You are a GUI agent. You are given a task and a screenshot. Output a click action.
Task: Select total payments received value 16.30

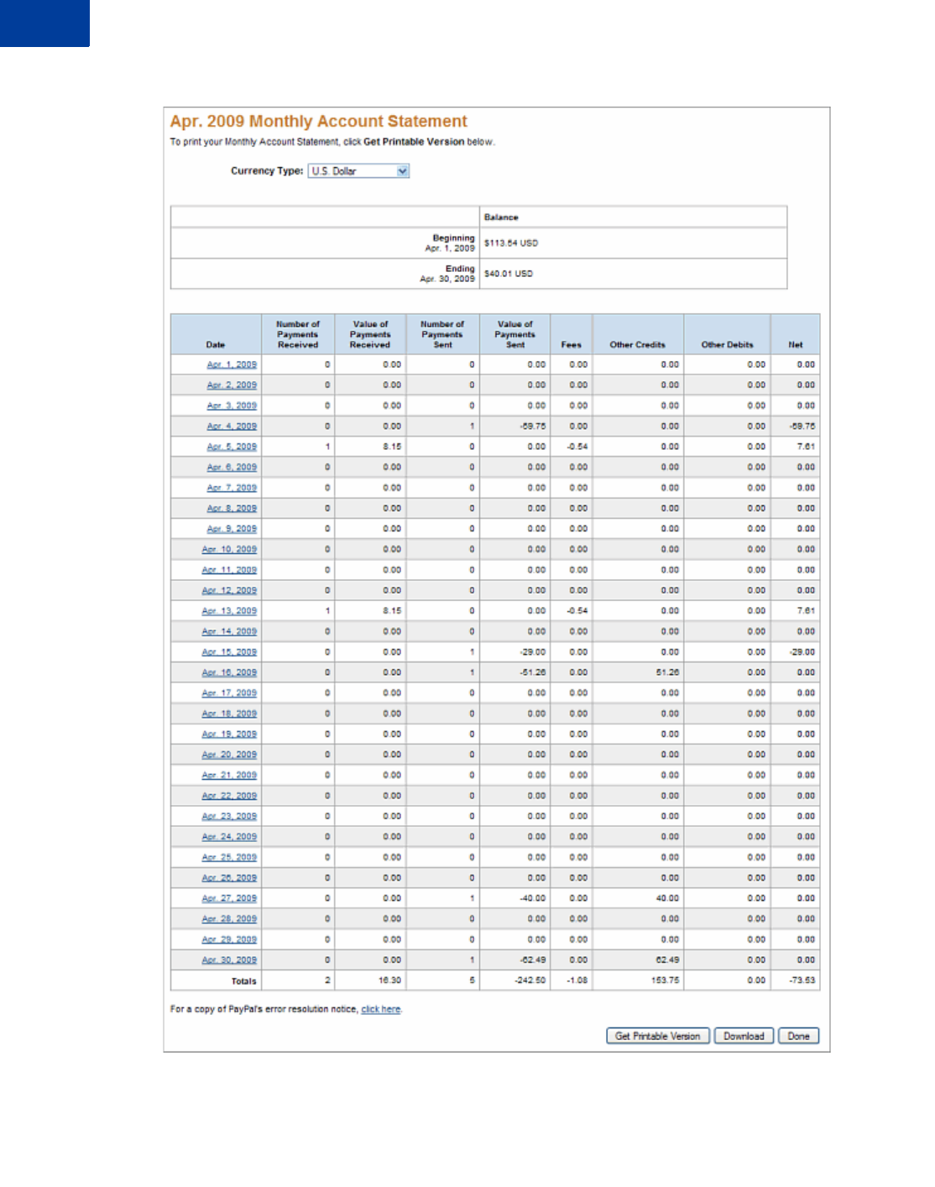point(389,980)
